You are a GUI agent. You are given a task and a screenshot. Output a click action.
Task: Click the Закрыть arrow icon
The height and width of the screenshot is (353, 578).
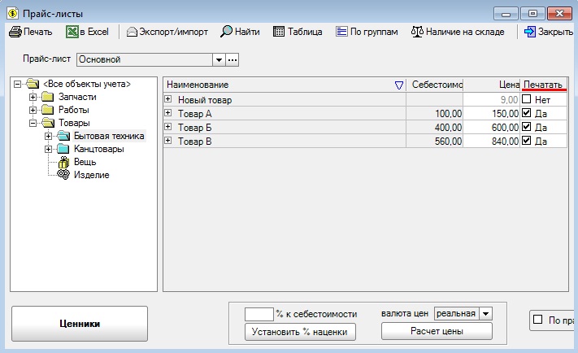pyautogui.click(x=530, y=32)
